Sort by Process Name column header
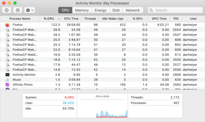The height and width of the screenshot is (122, 205). coord(20,19)
